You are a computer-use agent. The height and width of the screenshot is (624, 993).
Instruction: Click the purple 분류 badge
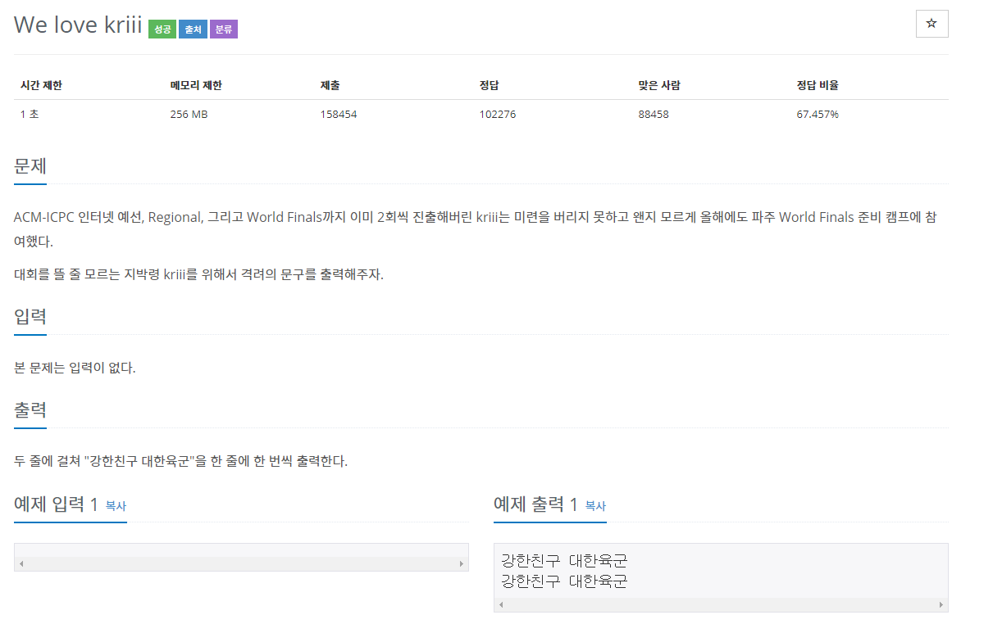(x=224, y=29)
